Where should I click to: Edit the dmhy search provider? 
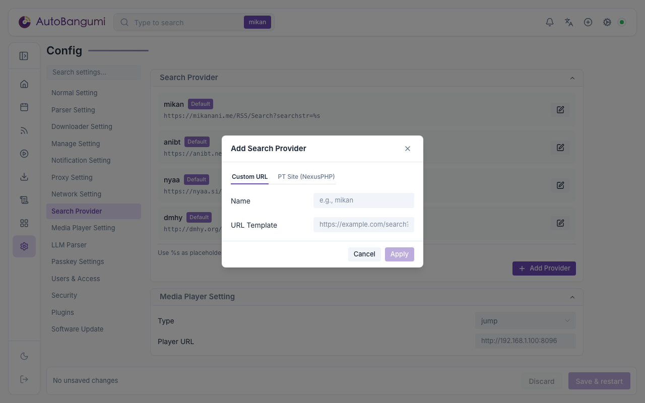pyautogui.click(x=560, y=223)
